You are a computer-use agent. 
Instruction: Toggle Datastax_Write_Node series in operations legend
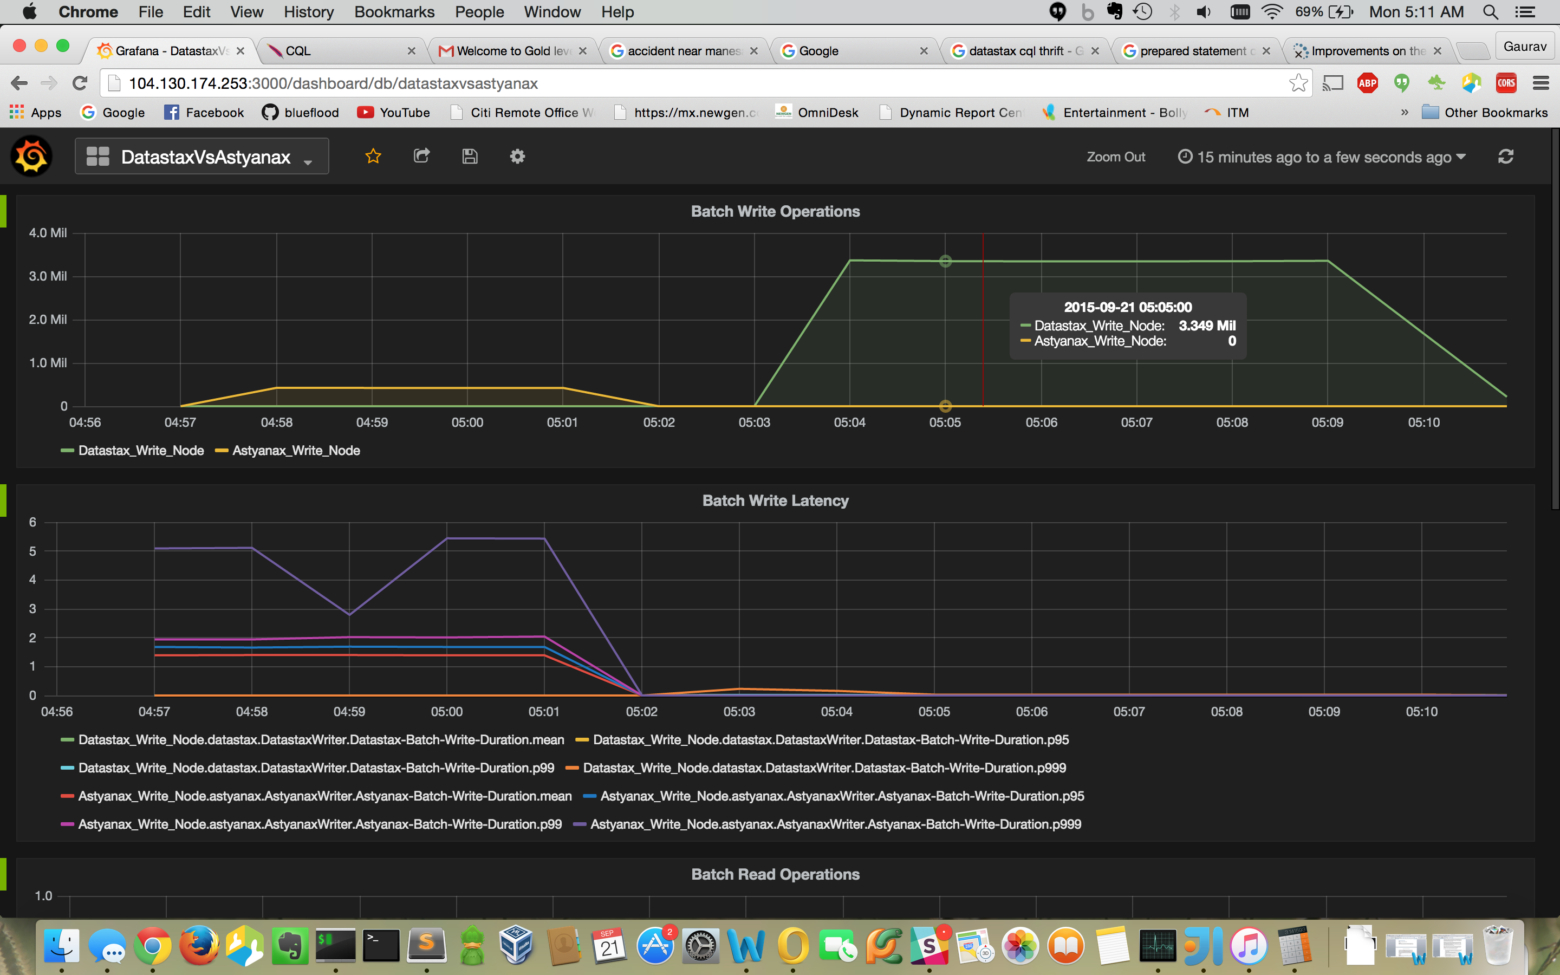click(140, 451)
